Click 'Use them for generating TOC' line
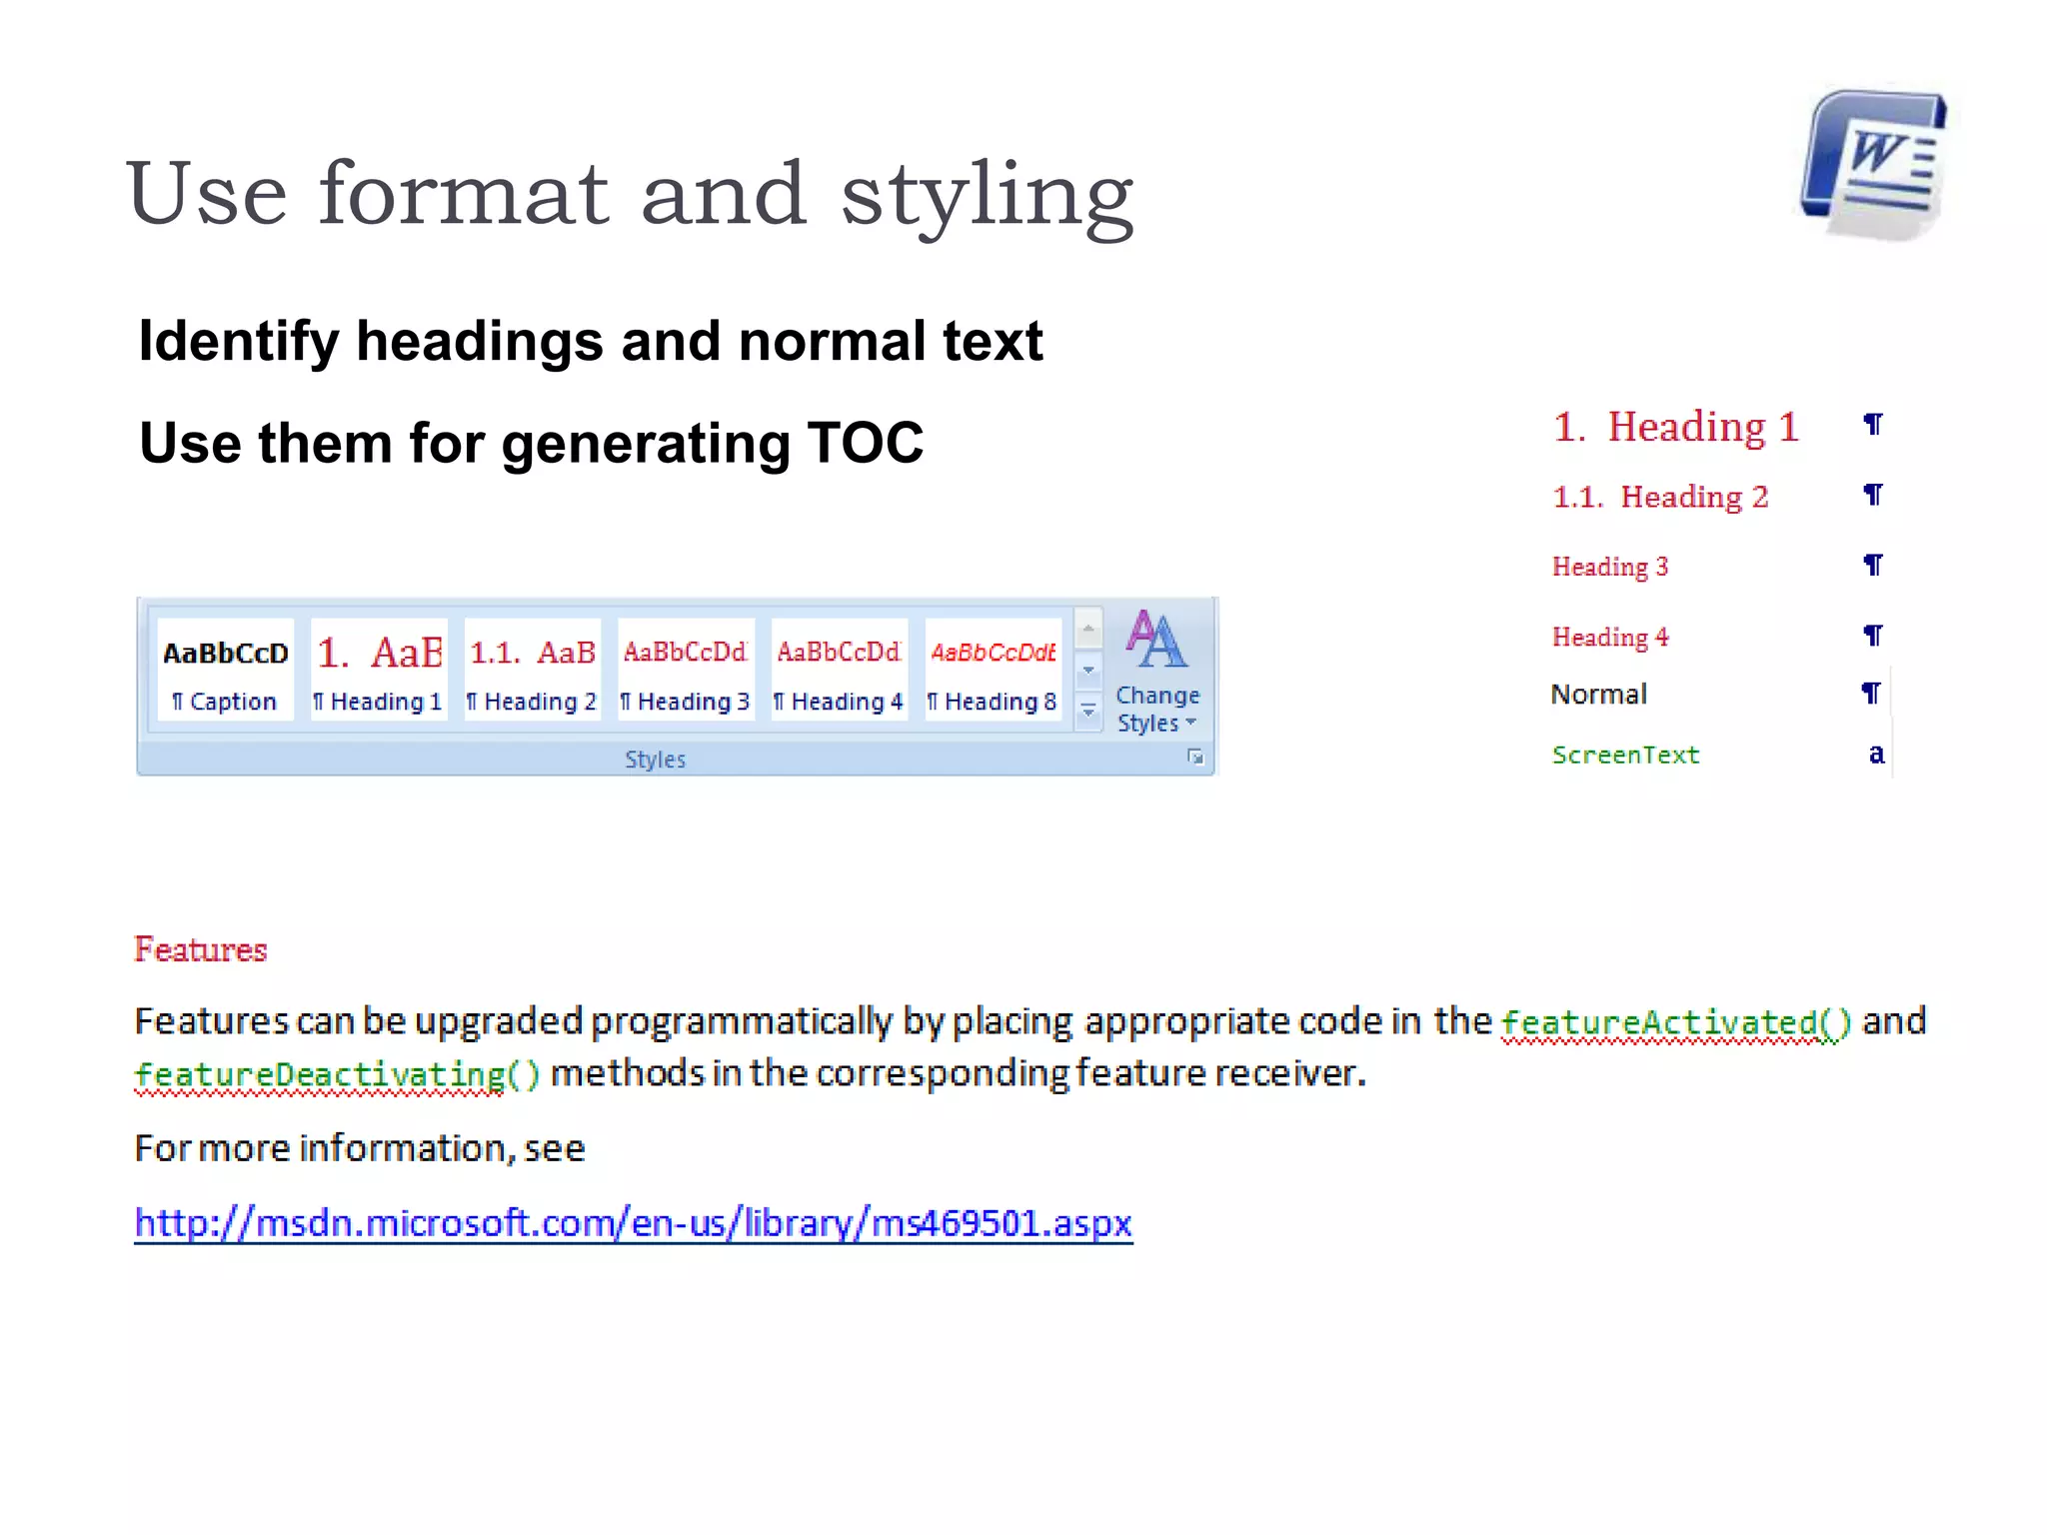The image size is (2047, 1535). [532, 444]
